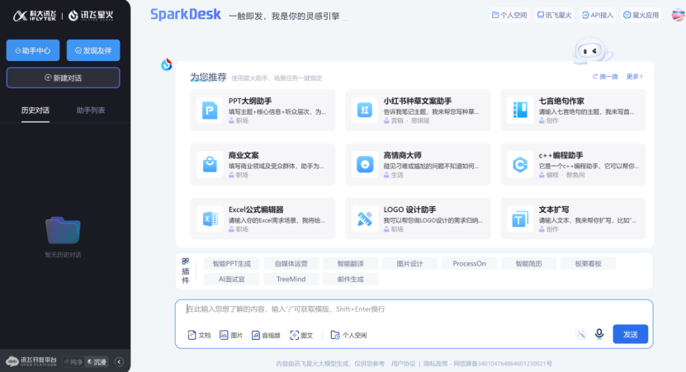Image resolution: width=686 pixels, height=372 pixels.
Task: Click the empty-history folder illustration
Action: pyautogui.click(x=63, y=230)
